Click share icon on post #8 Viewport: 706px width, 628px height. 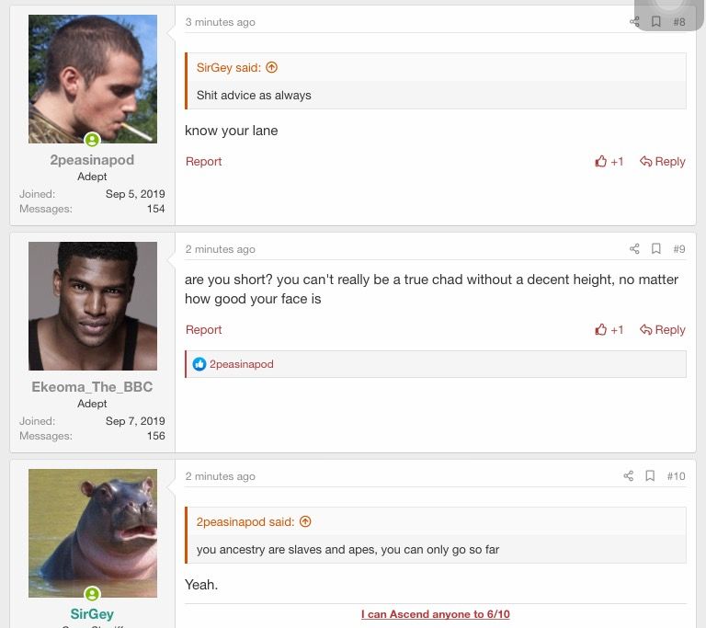tap(634, 22)
